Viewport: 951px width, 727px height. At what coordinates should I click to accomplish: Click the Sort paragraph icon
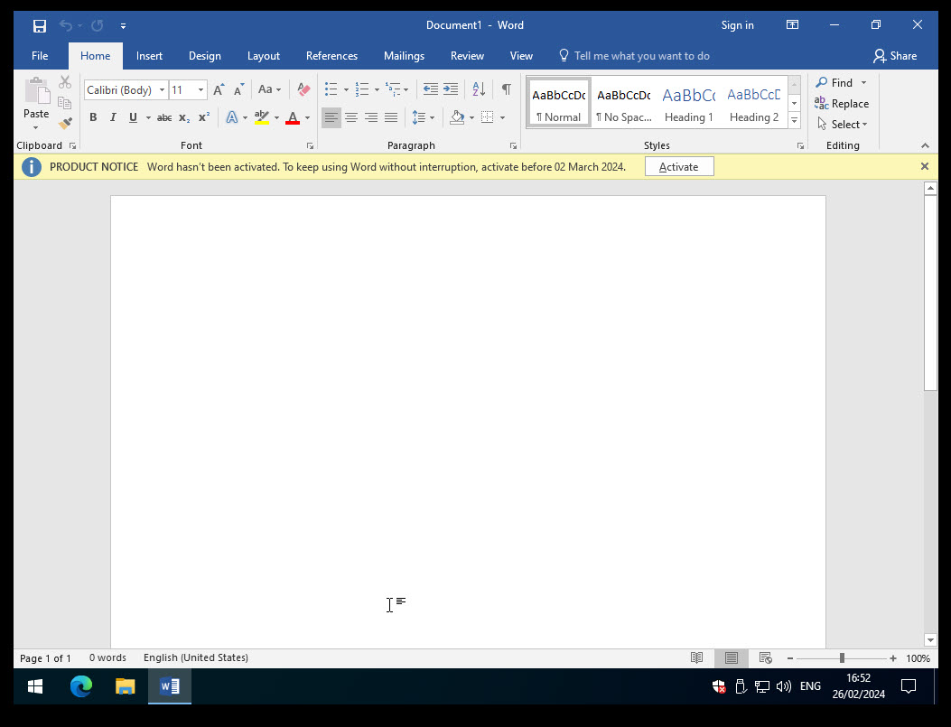coord(479,89)
